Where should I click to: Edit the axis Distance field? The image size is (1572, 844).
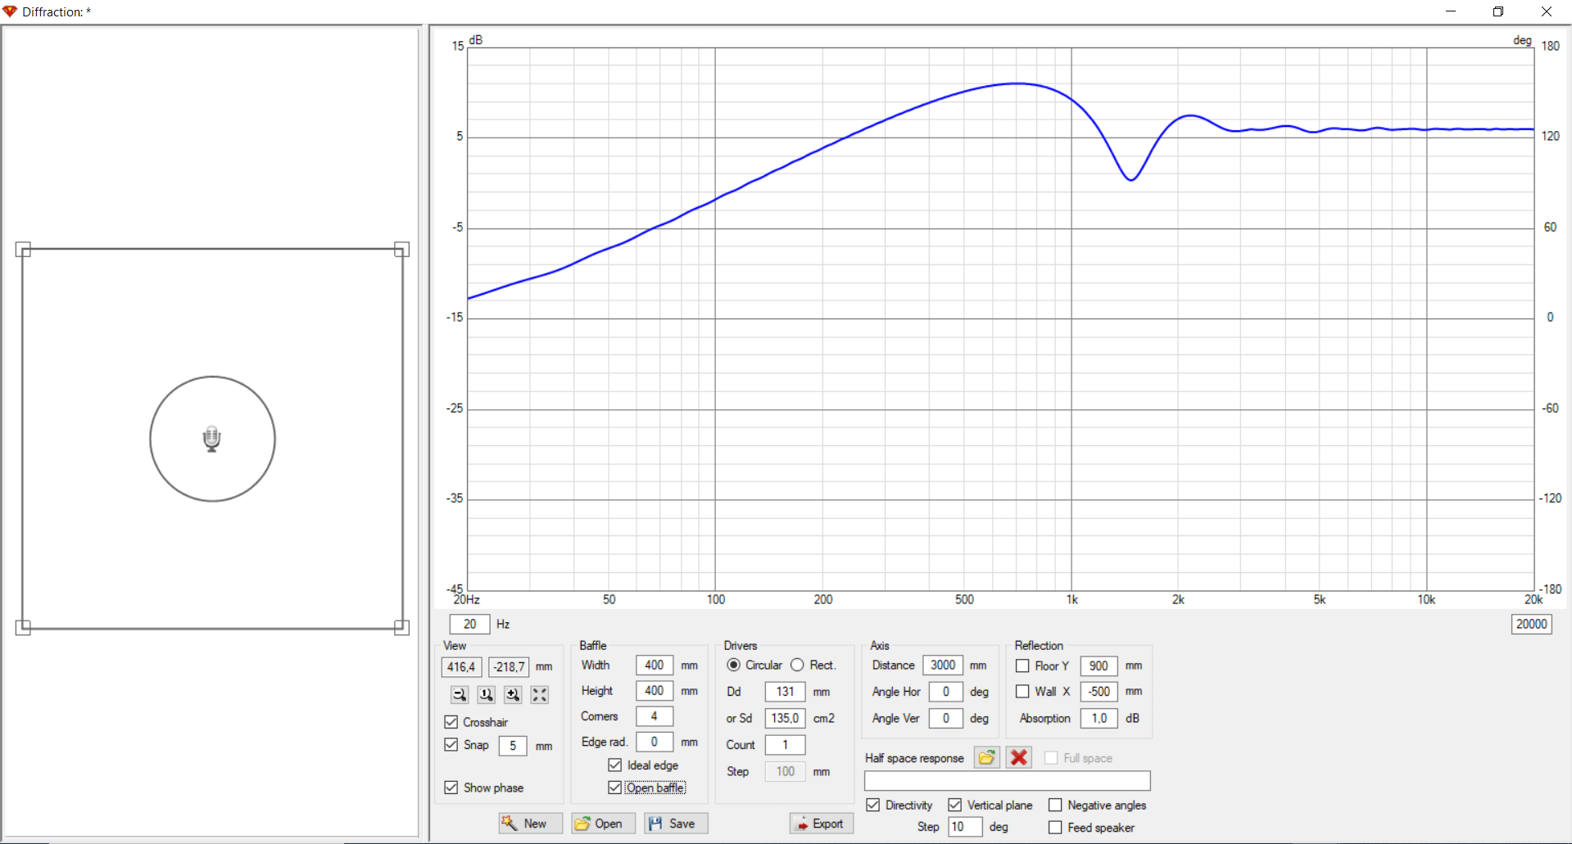point(943,666)
